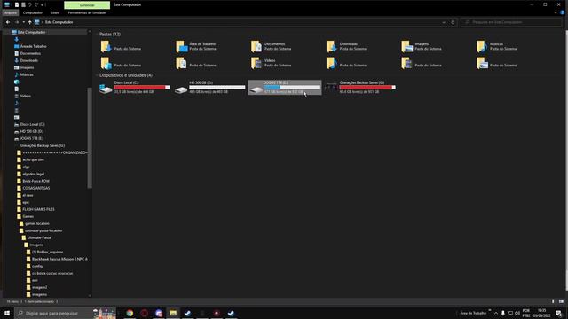Viewport: 568px width, 319px height.
Task: Open Downloads in the navigation pane
Action: (x=29, y=60)
